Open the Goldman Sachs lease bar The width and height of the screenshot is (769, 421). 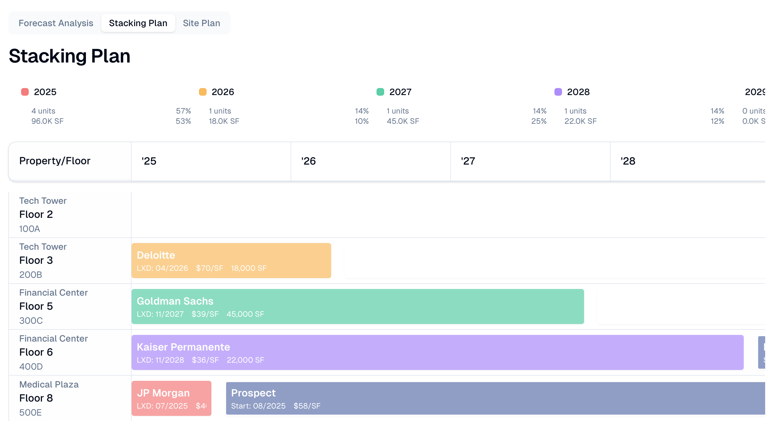358,307
